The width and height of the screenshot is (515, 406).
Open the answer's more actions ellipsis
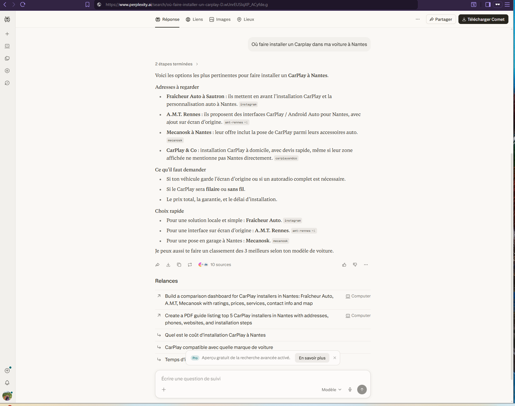click(x=366, y=265)
